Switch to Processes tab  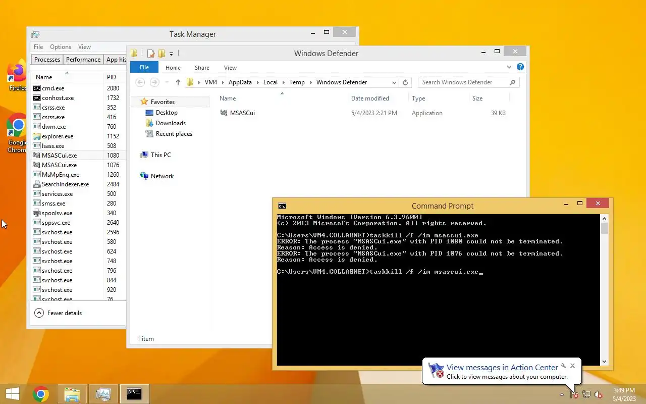point(47,60)
